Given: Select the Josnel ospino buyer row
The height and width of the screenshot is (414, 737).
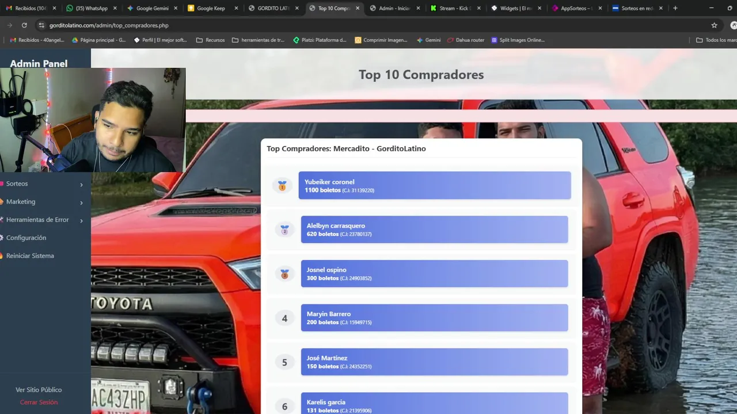Looking at the screenshot, I should pos(435,274).
